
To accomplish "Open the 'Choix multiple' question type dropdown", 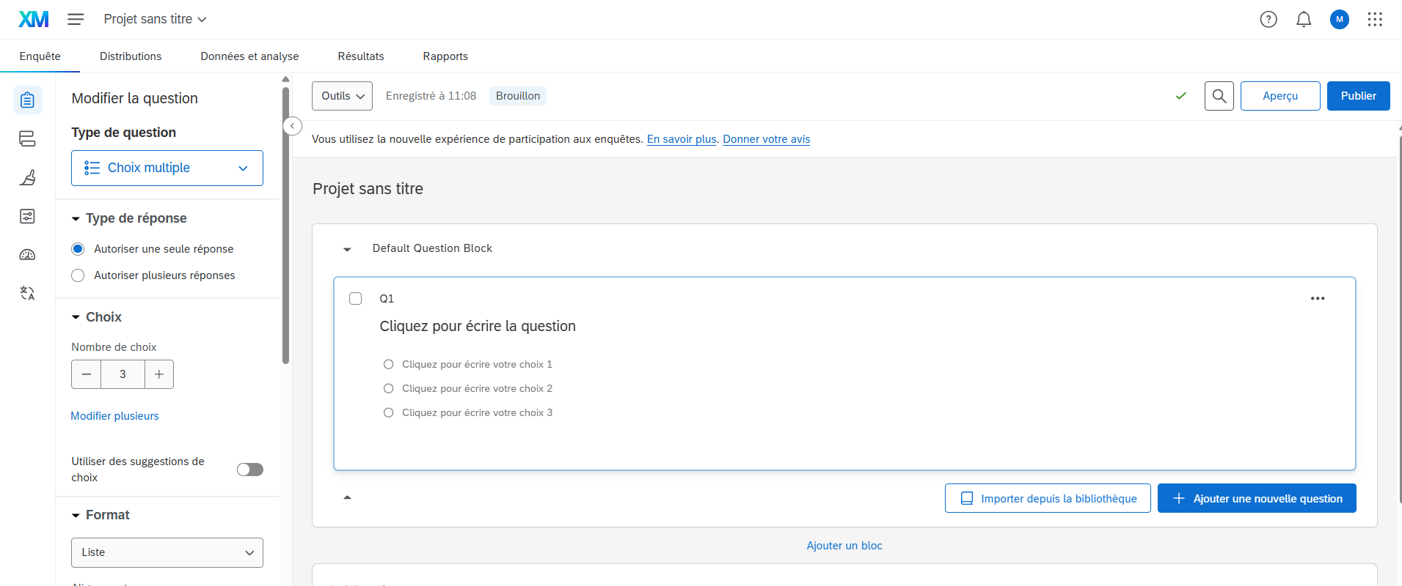I will 167,168.
